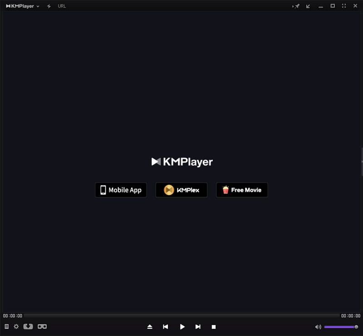Click the total duration display on the right
This screenshot has width=363, height=336.
(351, 316)
